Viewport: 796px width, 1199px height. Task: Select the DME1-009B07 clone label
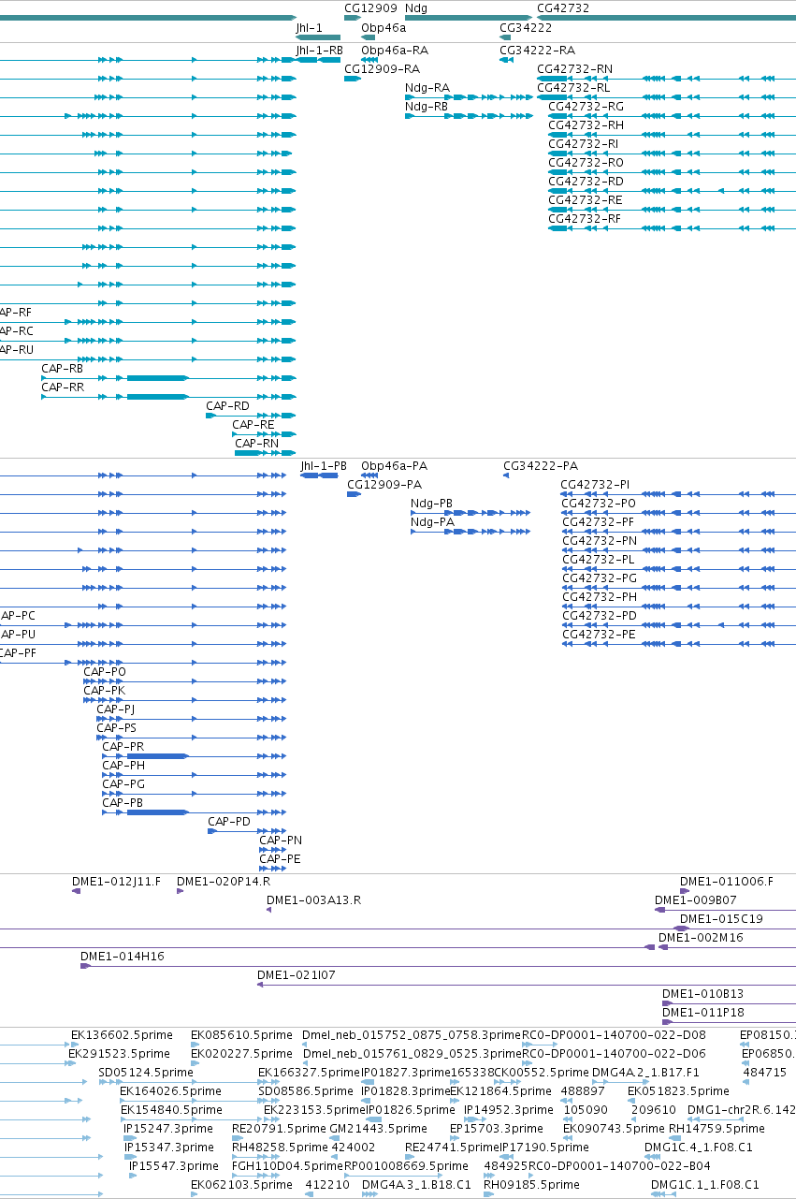tap(697, 899)
